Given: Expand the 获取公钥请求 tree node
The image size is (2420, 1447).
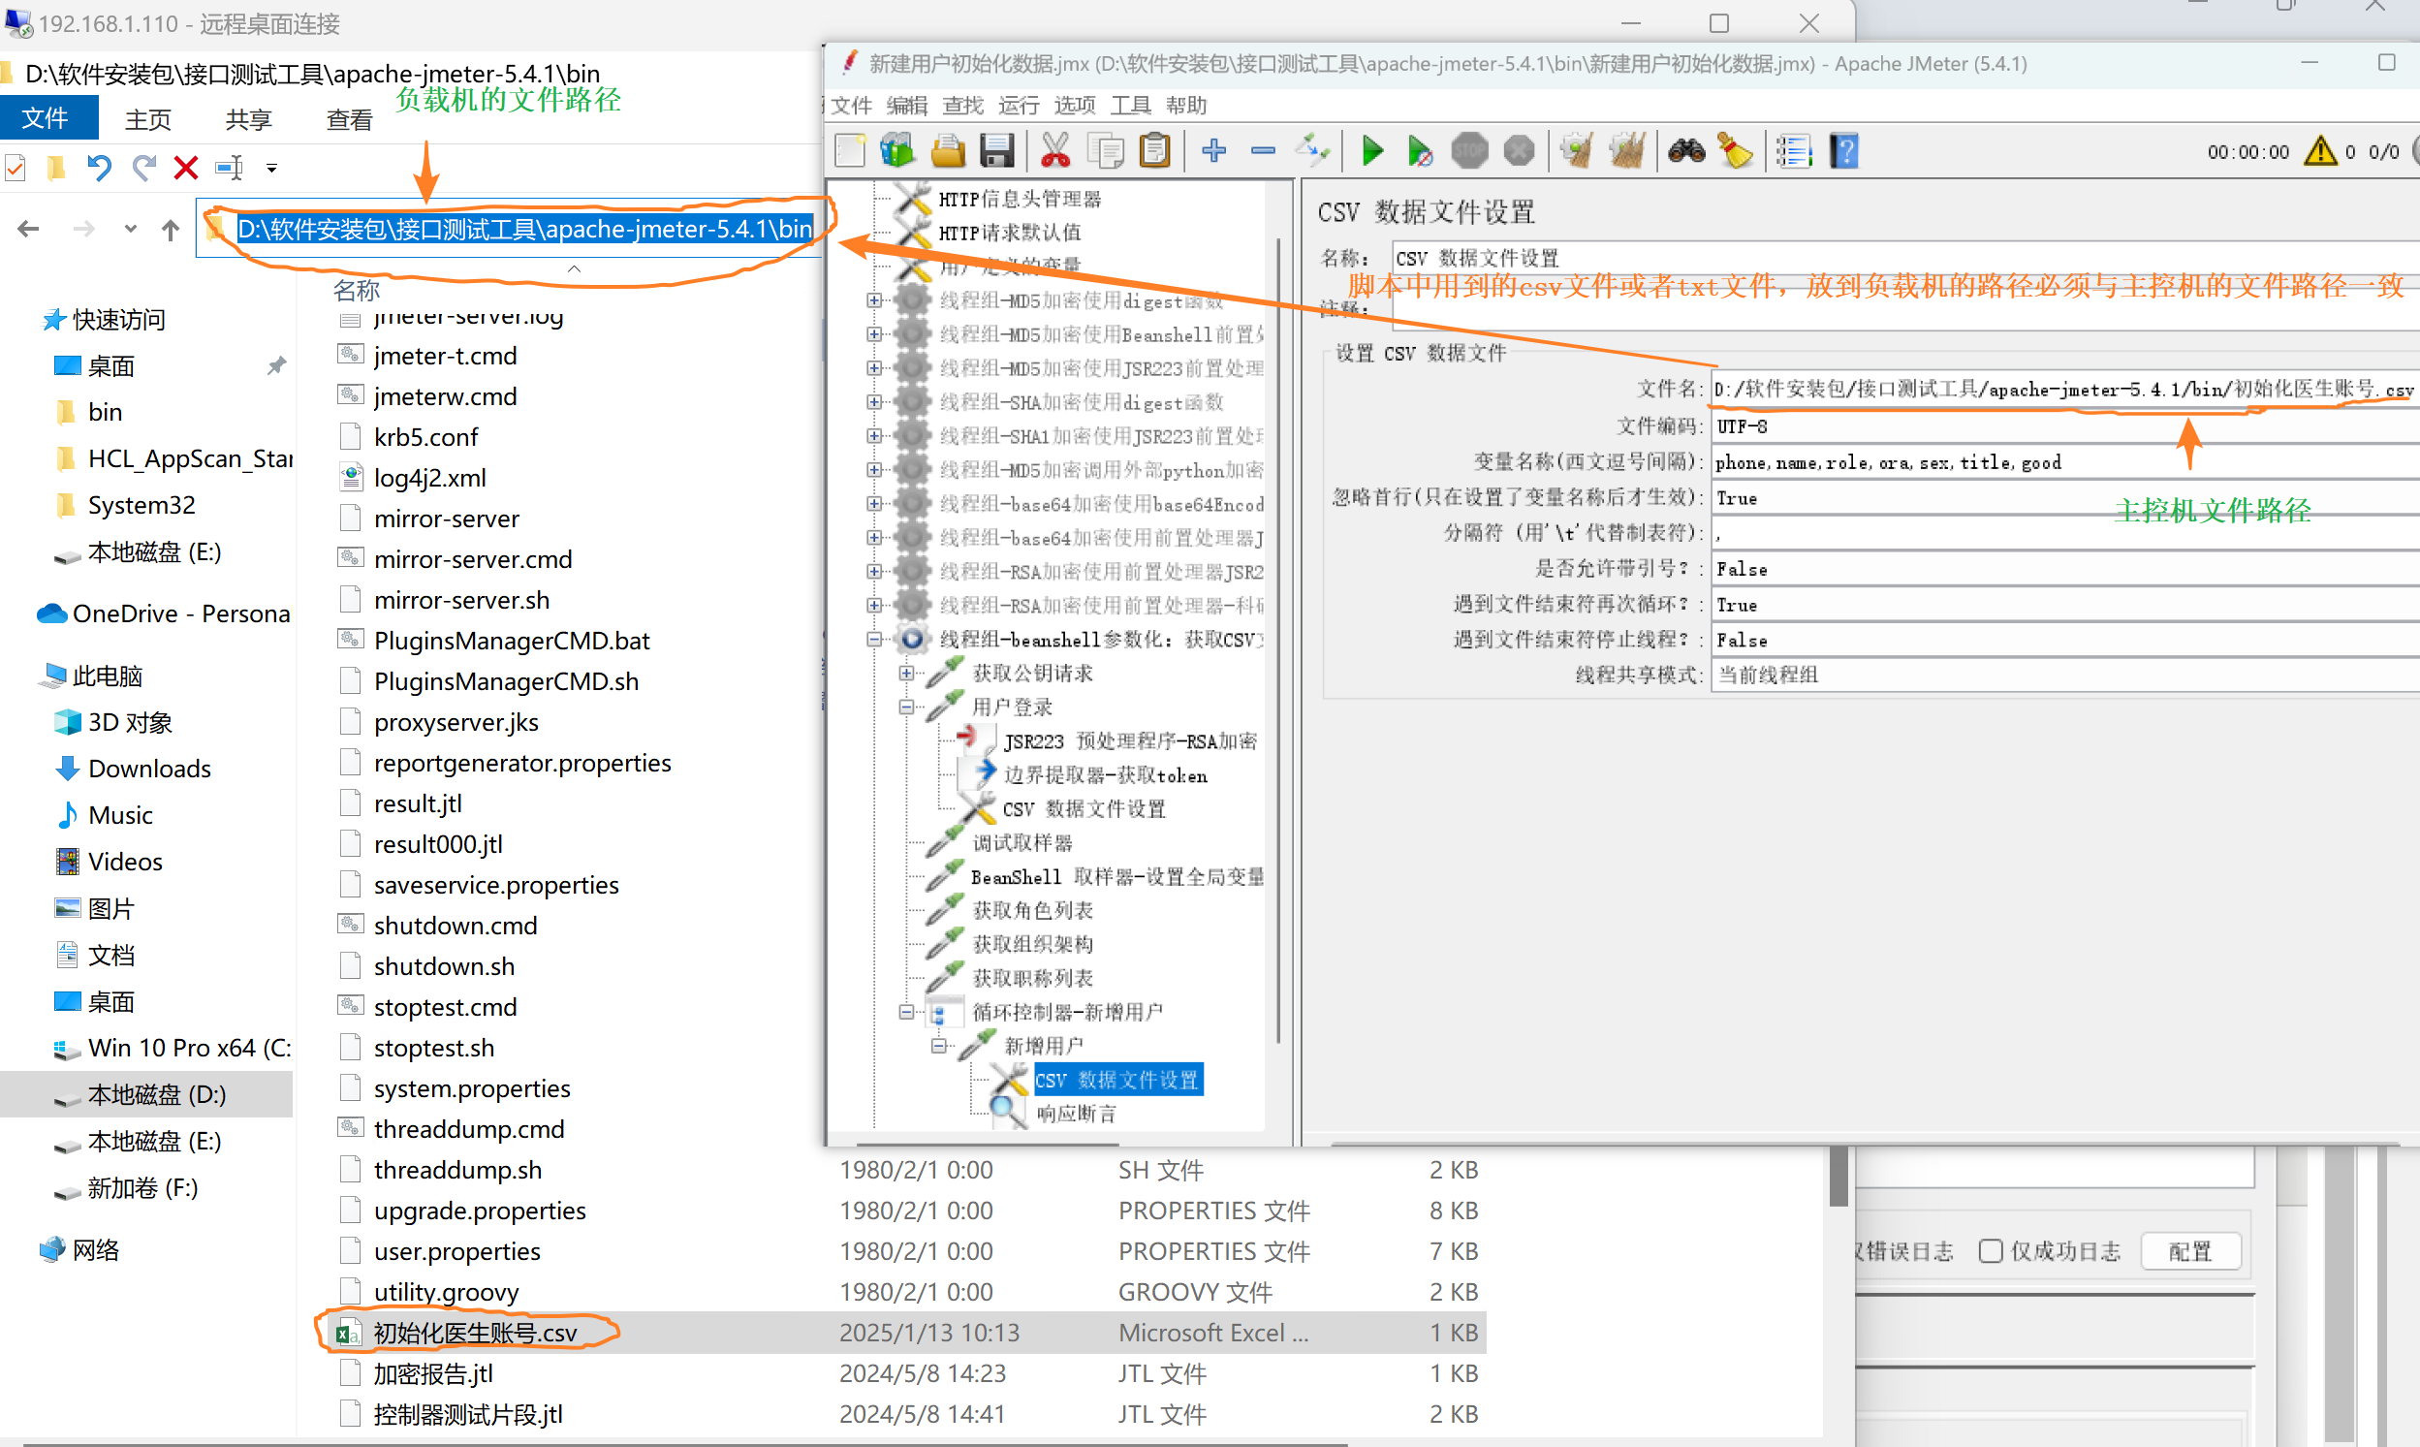Looking at the screenshot, I should point(907,673).
